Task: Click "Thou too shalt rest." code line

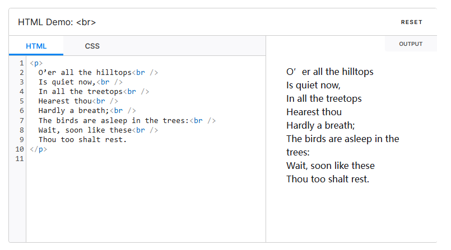Action: tap(82, 139)
